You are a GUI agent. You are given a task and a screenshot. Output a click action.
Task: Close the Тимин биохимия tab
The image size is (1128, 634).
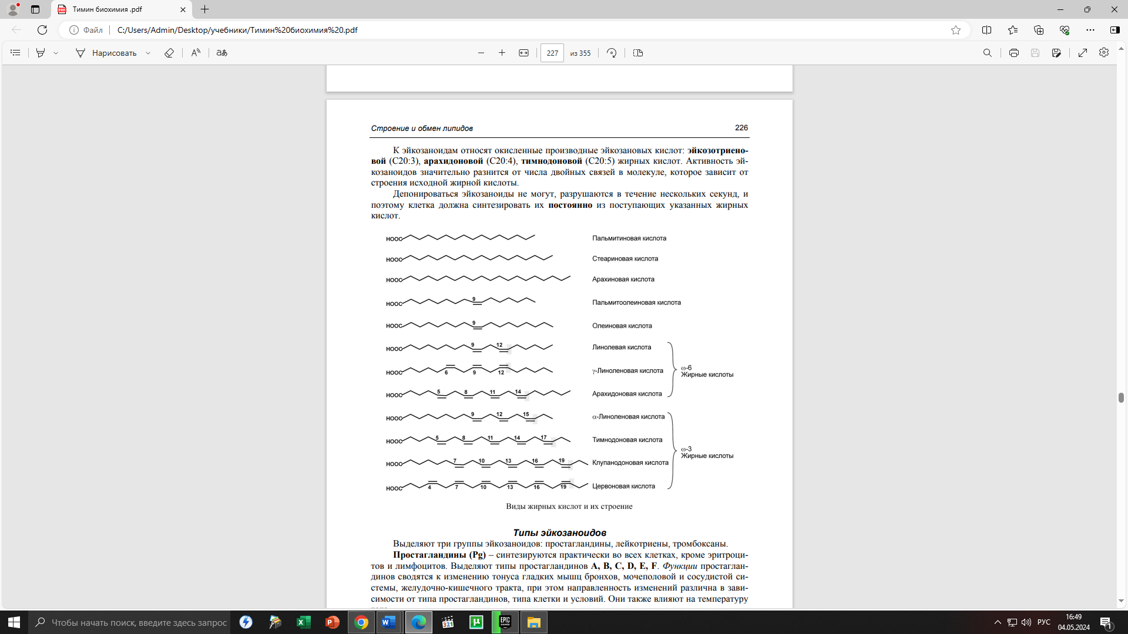(x=183, y=9)
